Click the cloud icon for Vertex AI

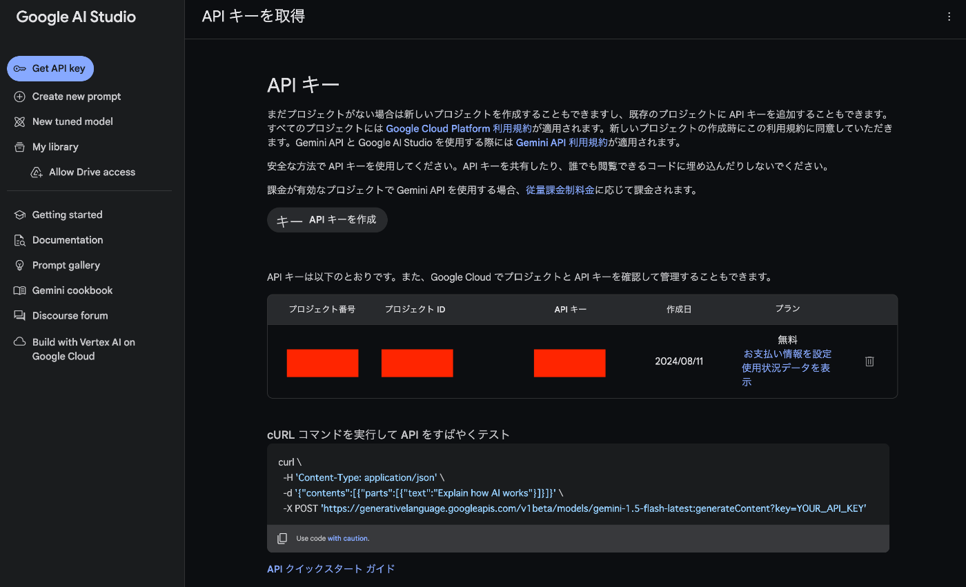(19, 342)
